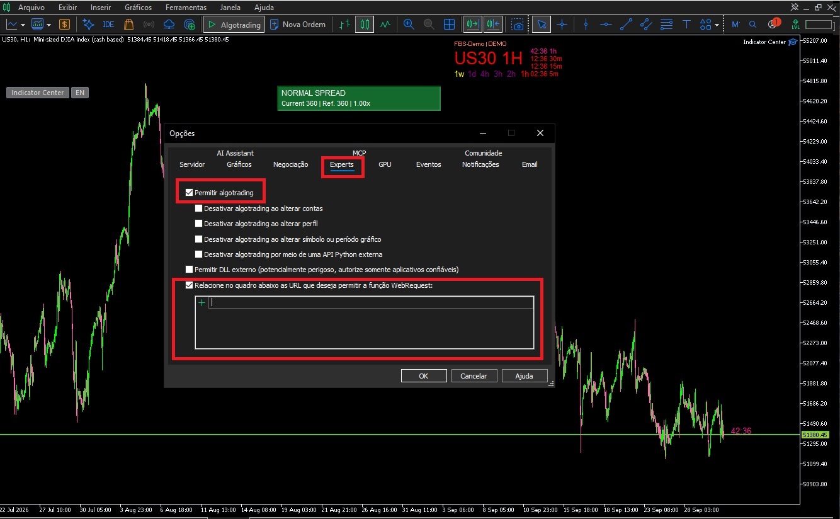This screenshot has height=519, width=840.
Task: Open the Market shopping bag icon
Action: [128, 25]
